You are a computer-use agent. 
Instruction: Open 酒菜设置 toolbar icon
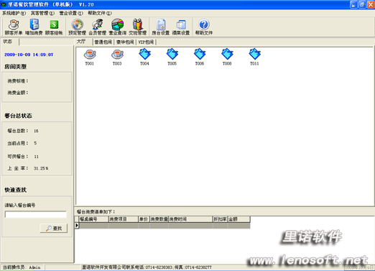pos(181,27)
